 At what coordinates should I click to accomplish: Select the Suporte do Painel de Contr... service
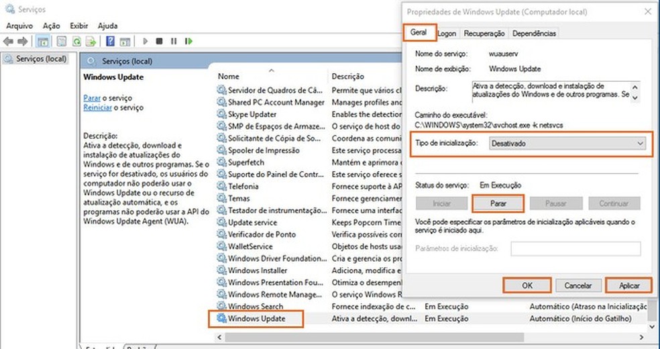coord(276,174)
